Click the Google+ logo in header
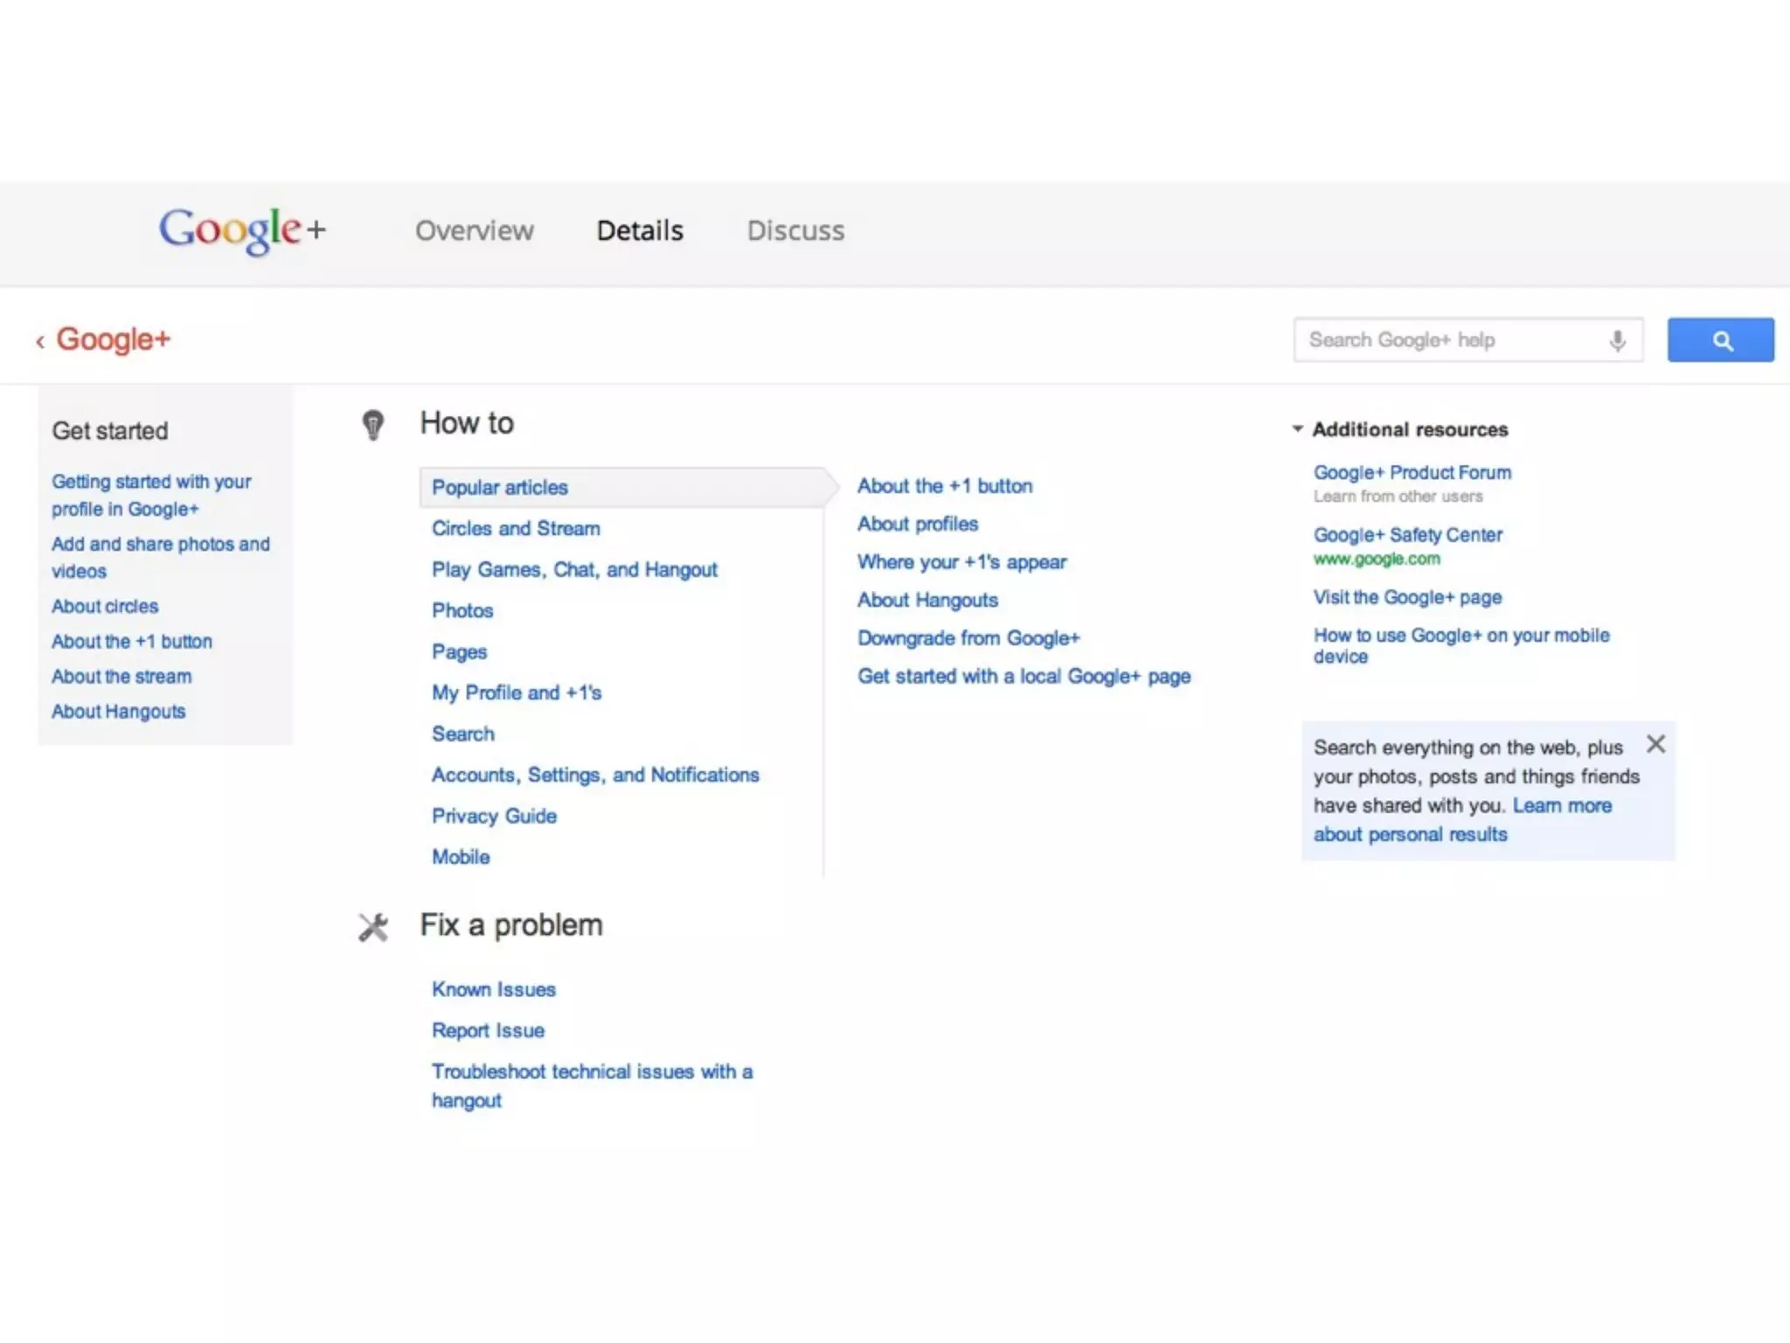Image resolution: width=1790 pixels, height=1343 pixels. (x=242, y=231)
